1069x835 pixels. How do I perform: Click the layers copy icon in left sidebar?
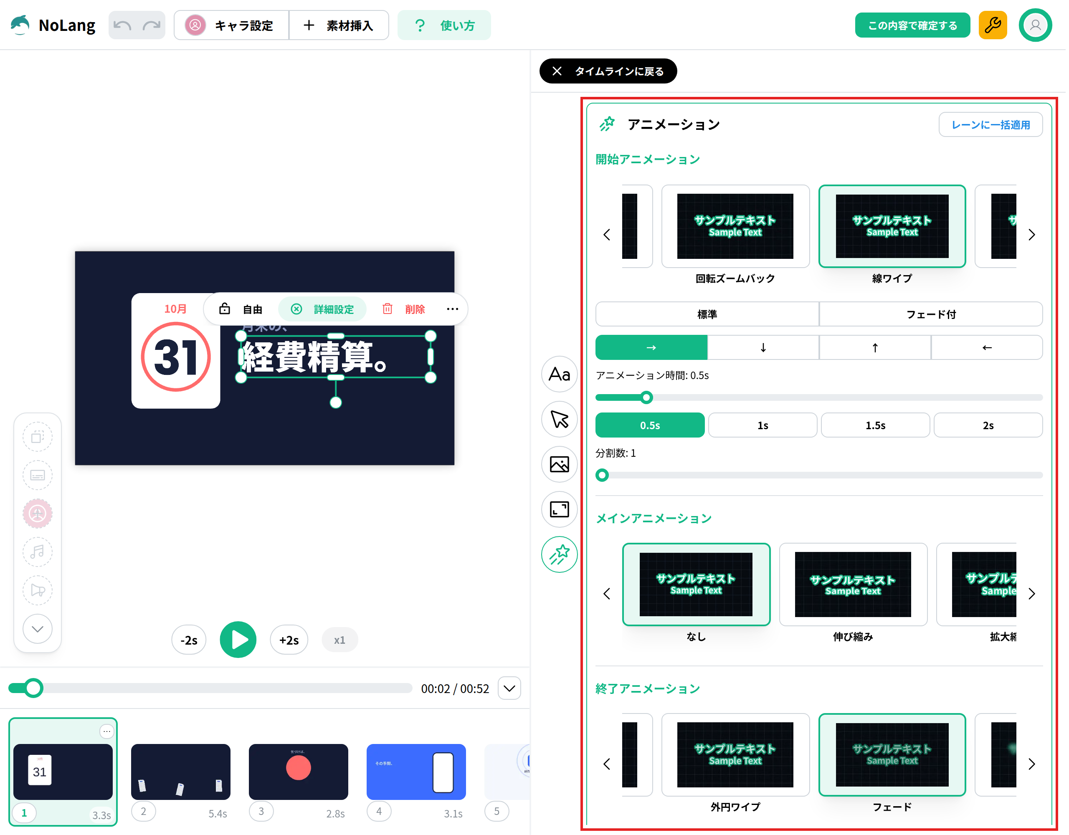click(x=38, y=438)
